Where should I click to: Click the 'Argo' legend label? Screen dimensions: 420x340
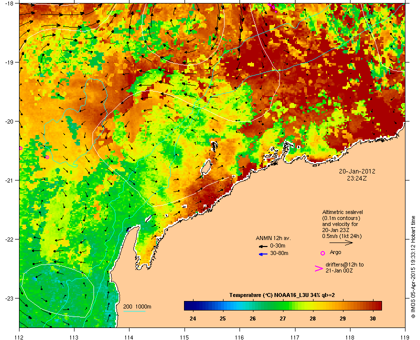tap(335, 252)
